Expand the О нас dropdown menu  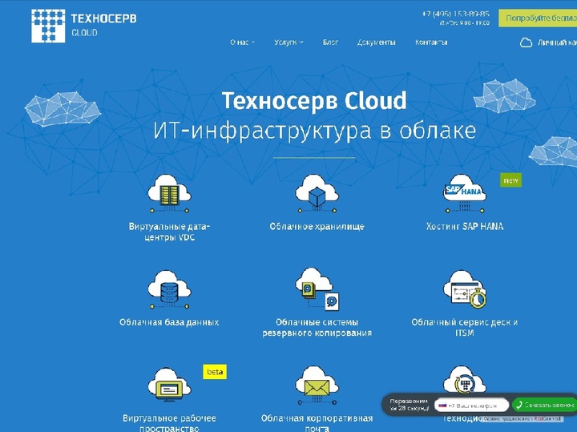[242, 42]
